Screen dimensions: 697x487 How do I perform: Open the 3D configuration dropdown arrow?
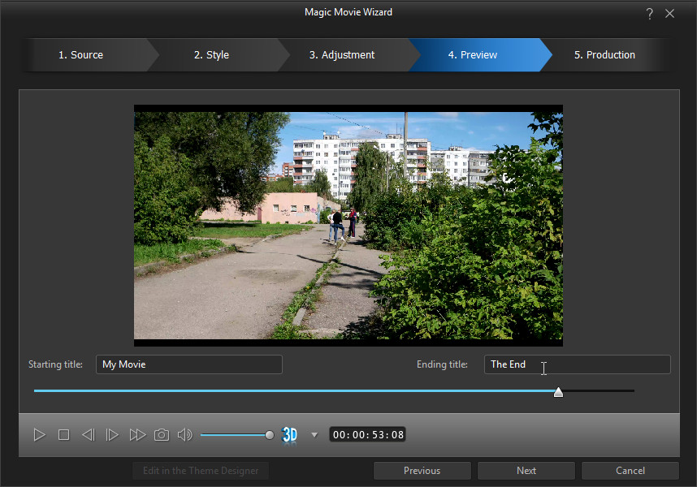coord(314,435)
